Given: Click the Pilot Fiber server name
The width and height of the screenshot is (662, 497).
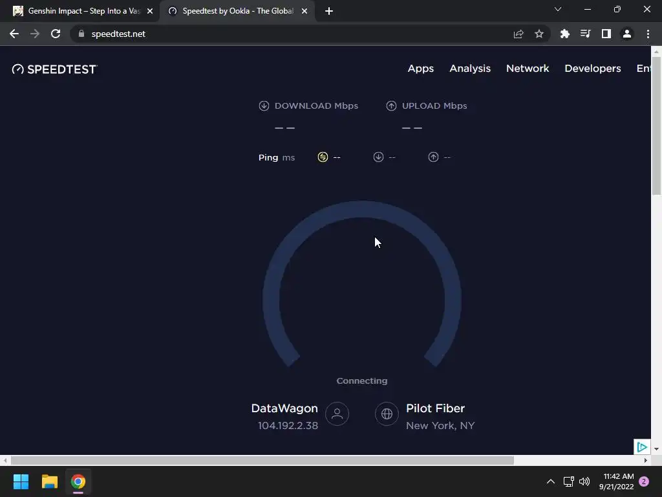Looking at the screenshot, I should 435,408.
